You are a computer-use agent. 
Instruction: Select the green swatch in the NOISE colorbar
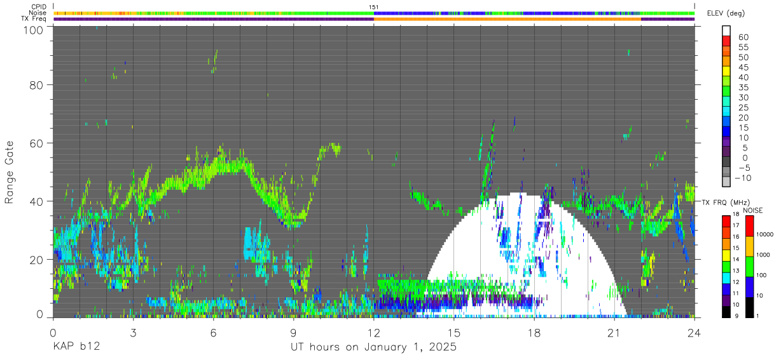[750, 267]
